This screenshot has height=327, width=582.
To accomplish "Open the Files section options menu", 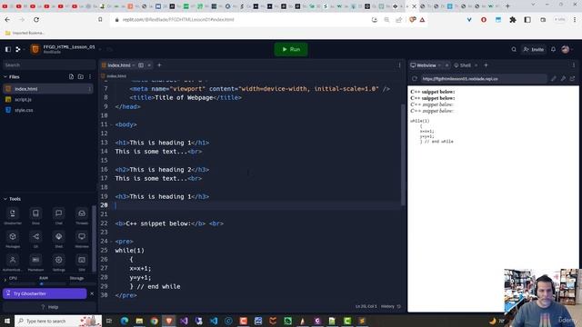I will pyautogui.click(x=90, y=76).
